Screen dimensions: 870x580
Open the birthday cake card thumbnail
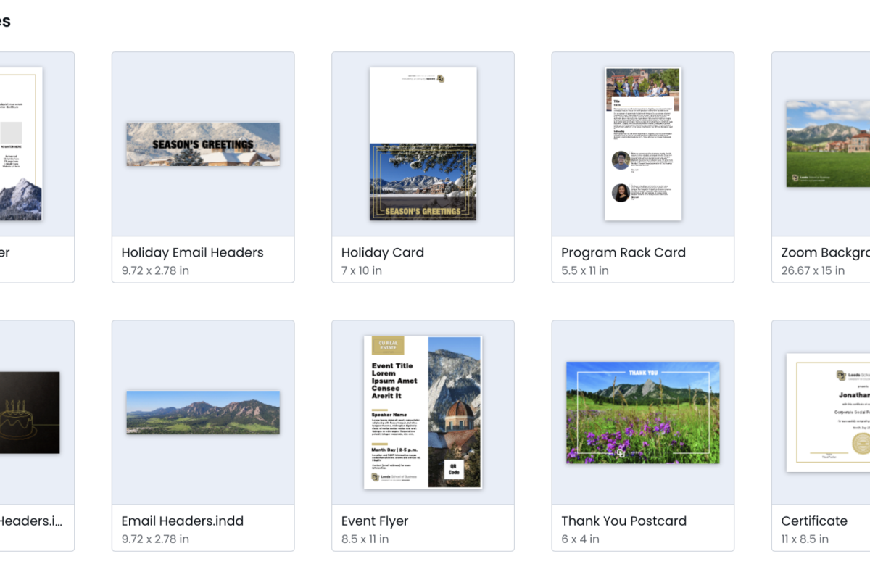[x=29, y=413]
